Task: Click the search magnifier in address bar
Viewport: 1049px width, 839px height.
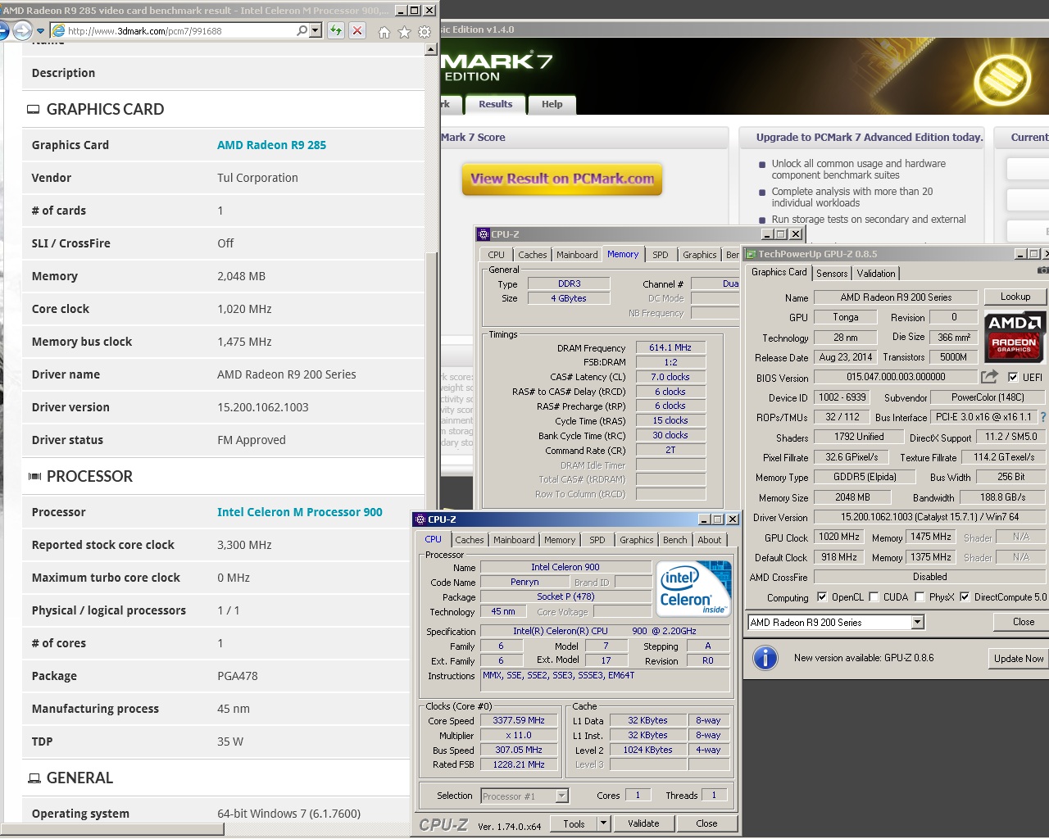Action: pyautogui.click(x=302, y=30)
